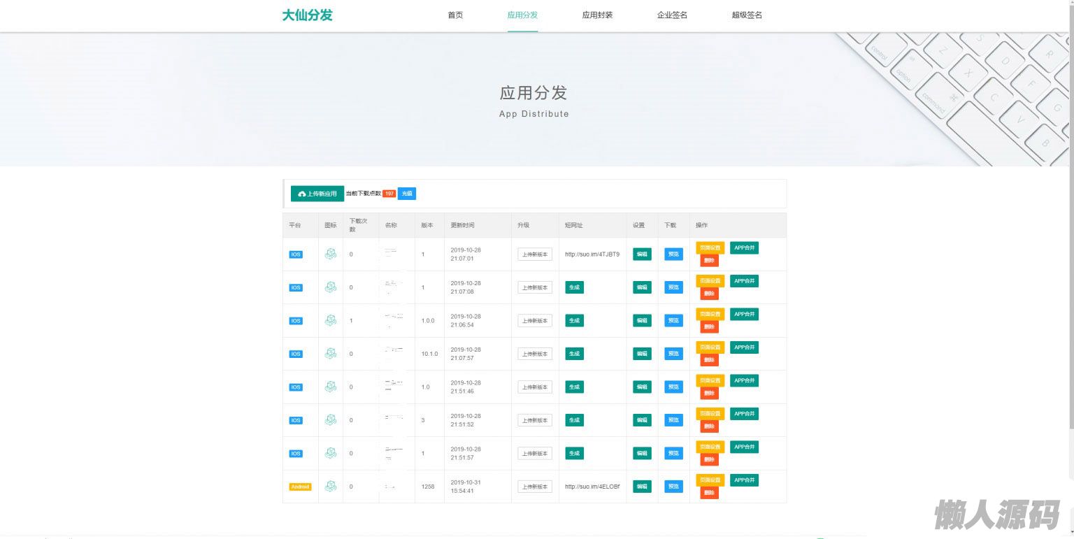Click the app icon for version 1.0.0
Screen dimensions: 1074x539
pyautogui.click(x=331, y=320)
